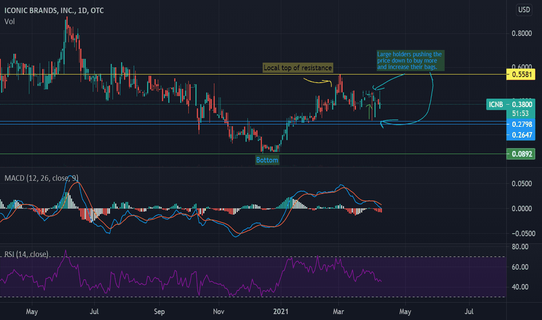The image size is (542, 320).
Task: Click the Vol indicator label
Action: (10, 22)
